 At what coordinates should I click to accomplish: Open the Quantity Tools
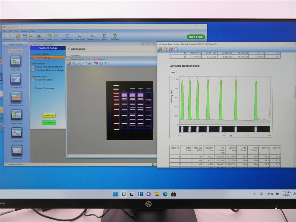click(x=16, y=115)
